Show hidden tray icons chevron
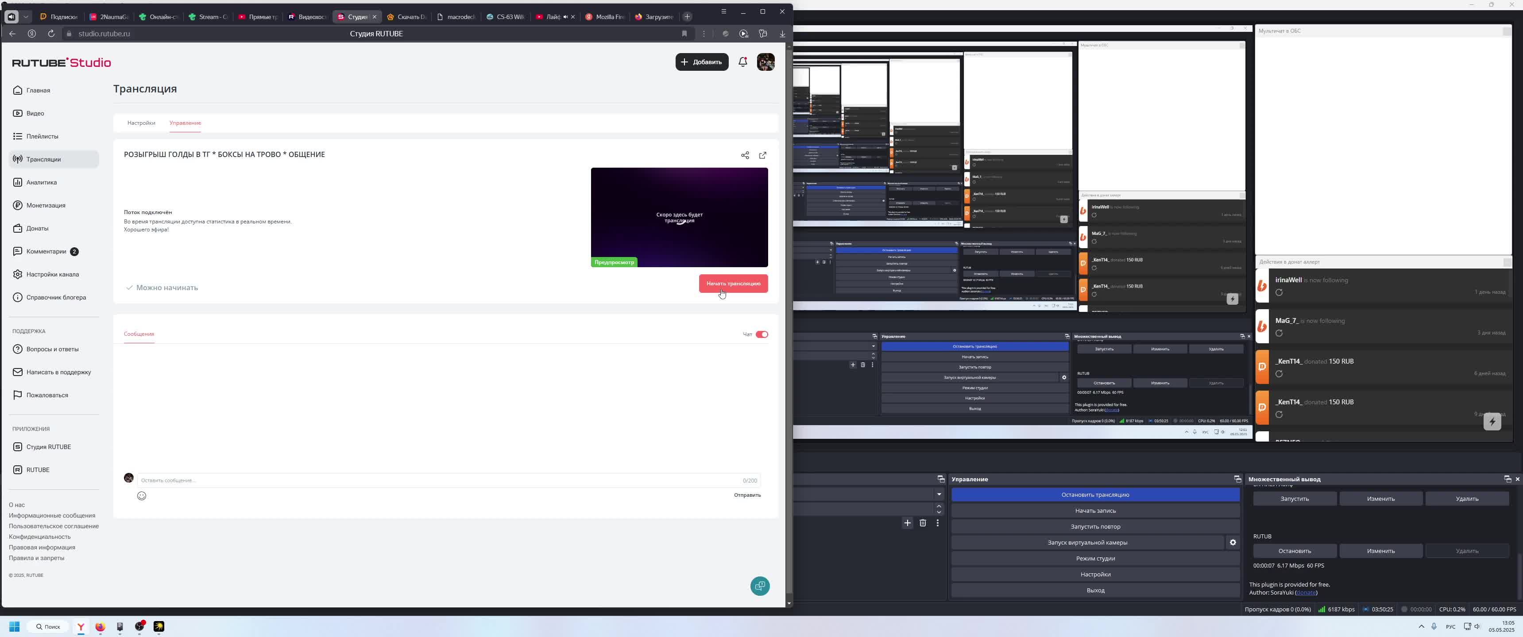Screen dimensions: 1523x637 tap(1421, 626)
